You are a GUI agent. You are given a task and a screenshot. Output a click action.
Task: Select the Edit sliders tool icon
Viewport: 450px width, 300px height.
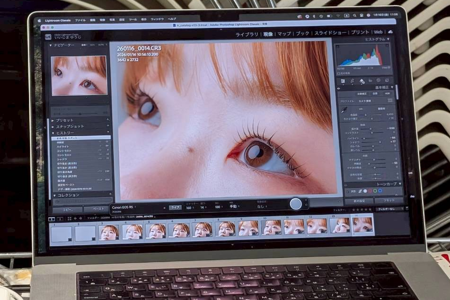[x=343, y=81]
